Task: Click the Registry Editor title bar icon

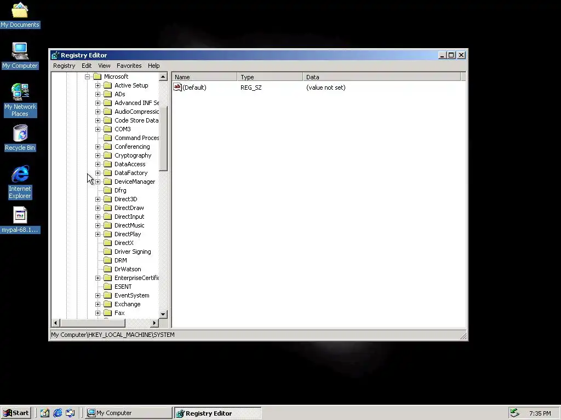Action: click(x=55, y=55)
